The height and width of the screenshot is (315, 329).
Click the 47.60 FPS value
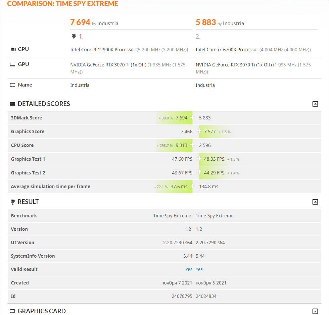point(182,159)
